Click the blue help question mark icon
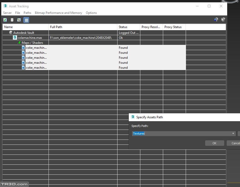Image resolution: width=240 pixels, height=187 pixels. (x=216, y=19)
